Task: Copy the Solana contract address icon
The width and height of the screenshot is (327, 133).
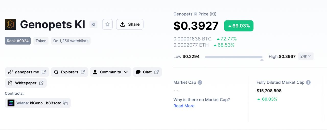Action: (65, 103)
